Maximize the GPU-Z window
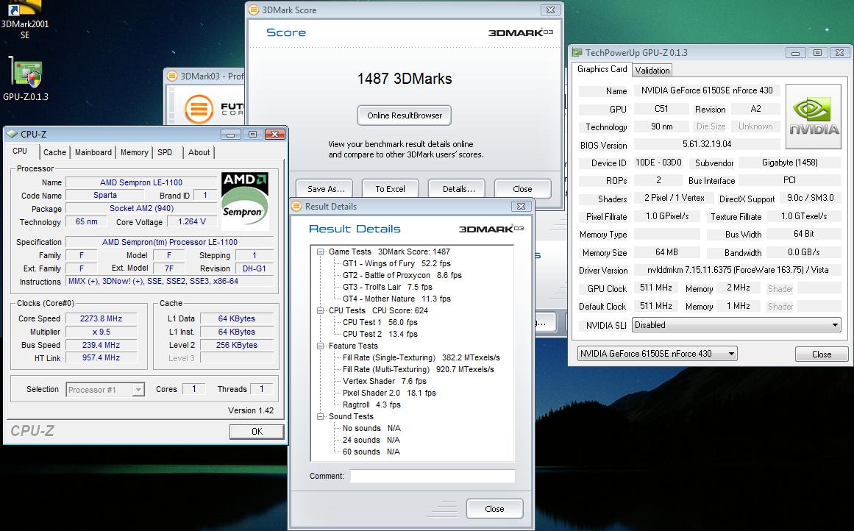854x531 pixels. (817, 53)
